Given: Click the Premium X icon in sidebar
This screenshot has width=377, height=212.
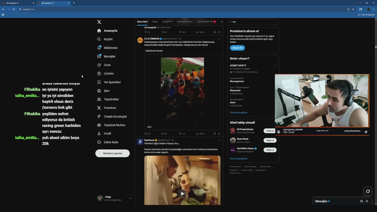Looking at the screenshot, I should point(99,108).
